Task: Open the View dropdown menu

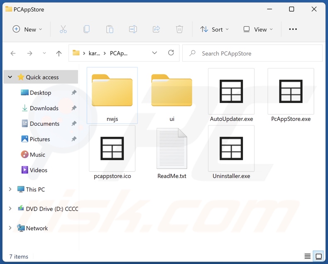Action: tap(258, 29)
